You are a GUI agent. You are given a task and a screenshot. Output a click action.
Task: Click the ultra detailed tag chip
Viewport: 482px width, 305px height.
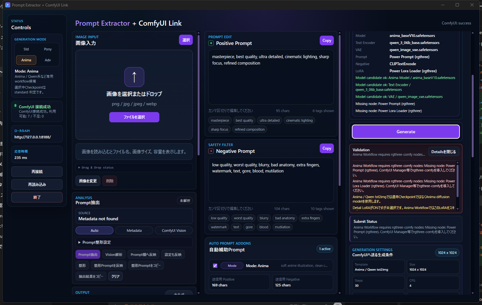(270, 120)
